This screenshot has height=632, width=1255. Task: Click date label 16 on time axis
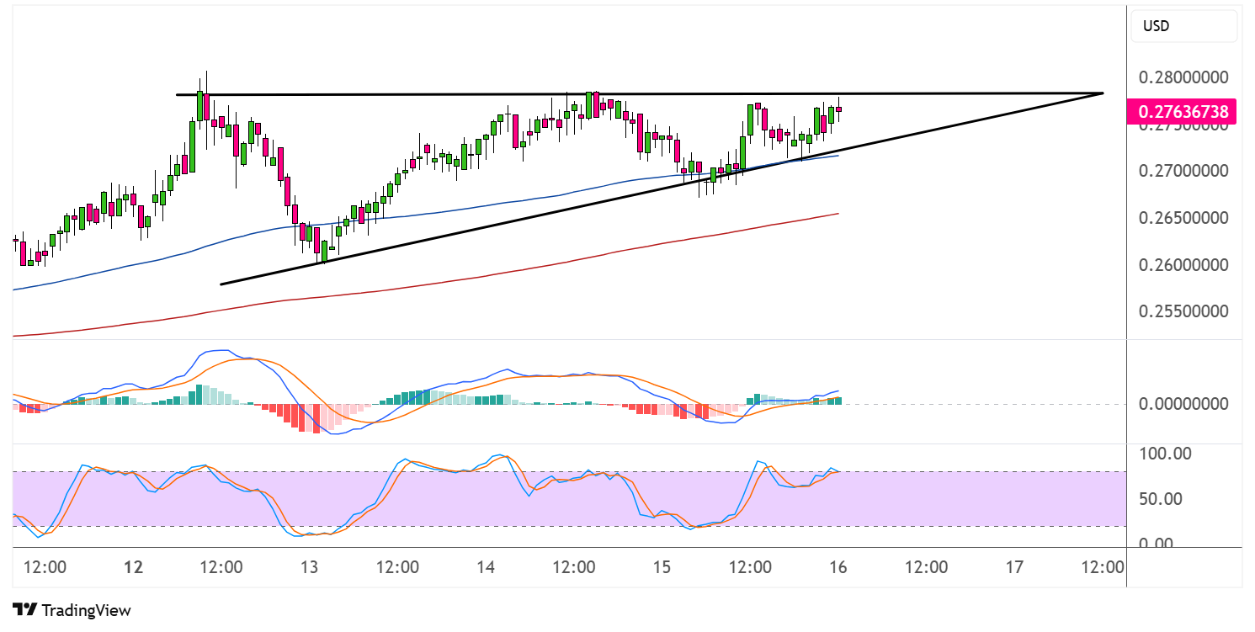click(x=838, y=567)
